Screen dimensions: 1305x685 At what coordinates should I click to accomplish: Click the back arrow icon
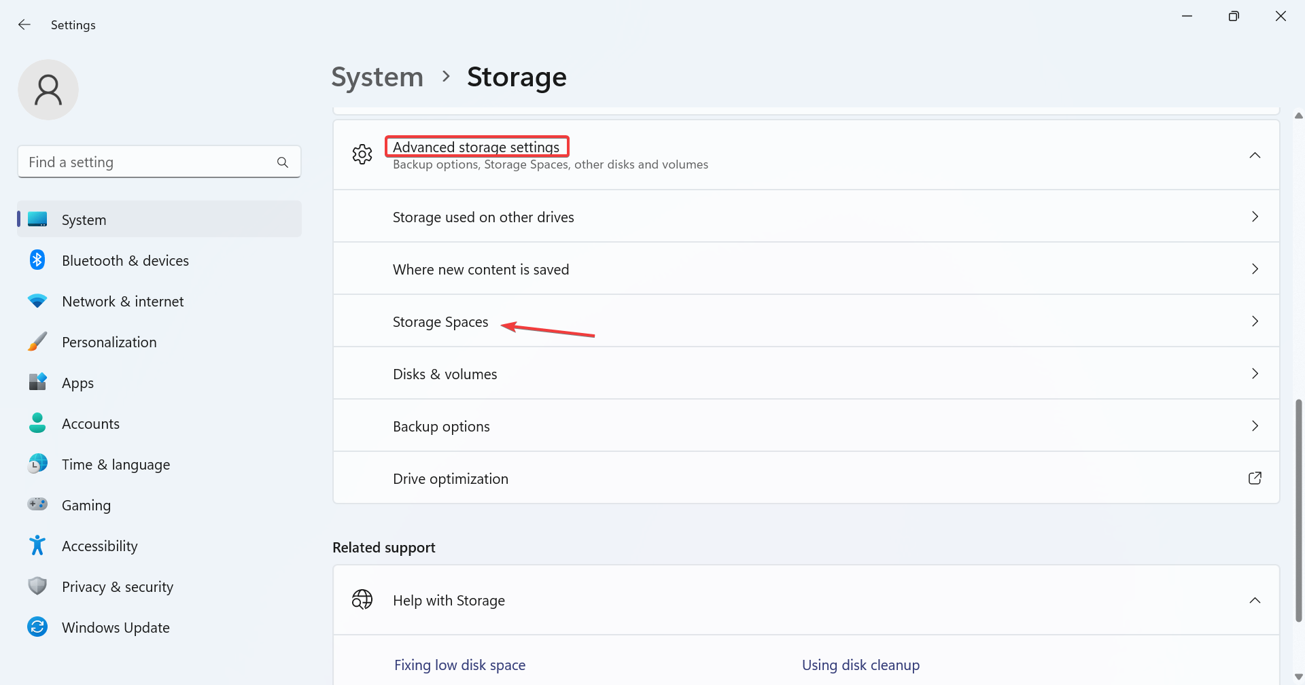point(24,24)
